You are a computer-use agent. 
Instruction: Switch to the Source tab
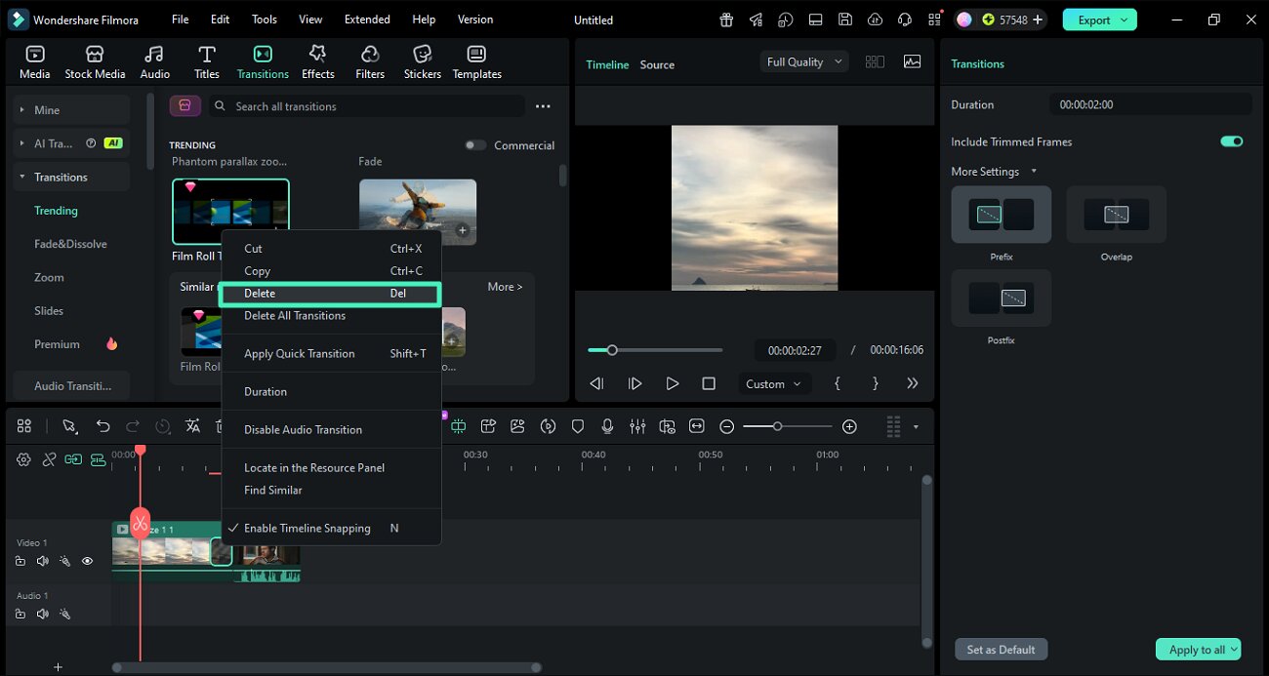click(657, 64)
